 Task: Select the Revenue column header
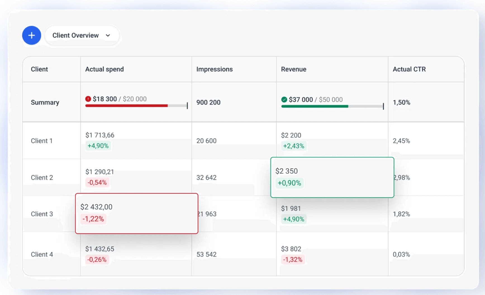293,69
